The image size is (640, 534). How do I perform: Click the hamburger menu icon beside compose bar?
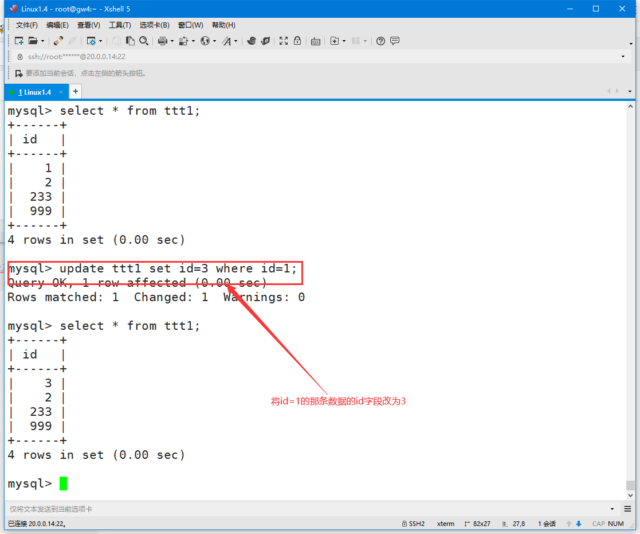pyautogui.click(x=628, y=509)
